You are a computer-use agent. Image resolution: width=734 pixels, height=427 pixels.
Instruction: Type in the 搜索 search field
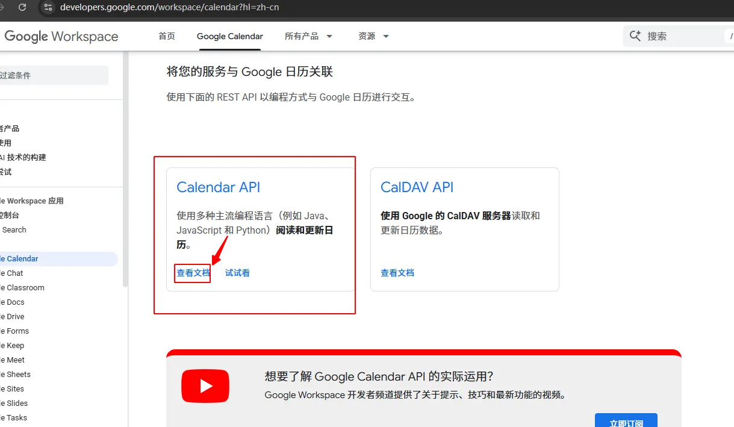click(680, 36)
